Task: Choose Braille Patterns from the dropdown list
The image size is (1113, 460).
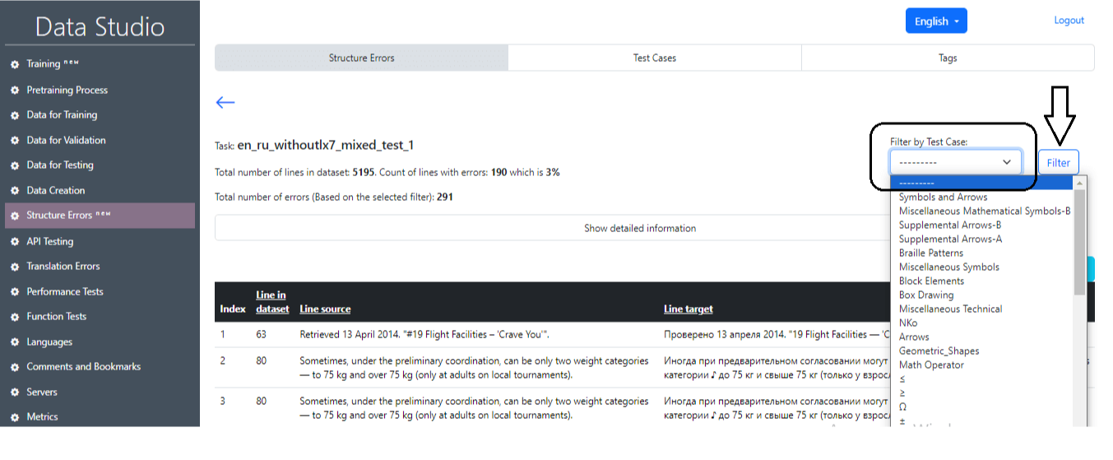Action: pos(930,253)
